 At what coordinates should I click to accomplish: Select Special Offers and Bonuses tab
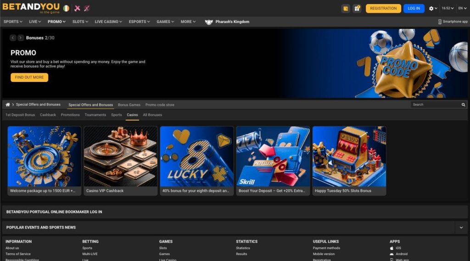pos(90,105)
